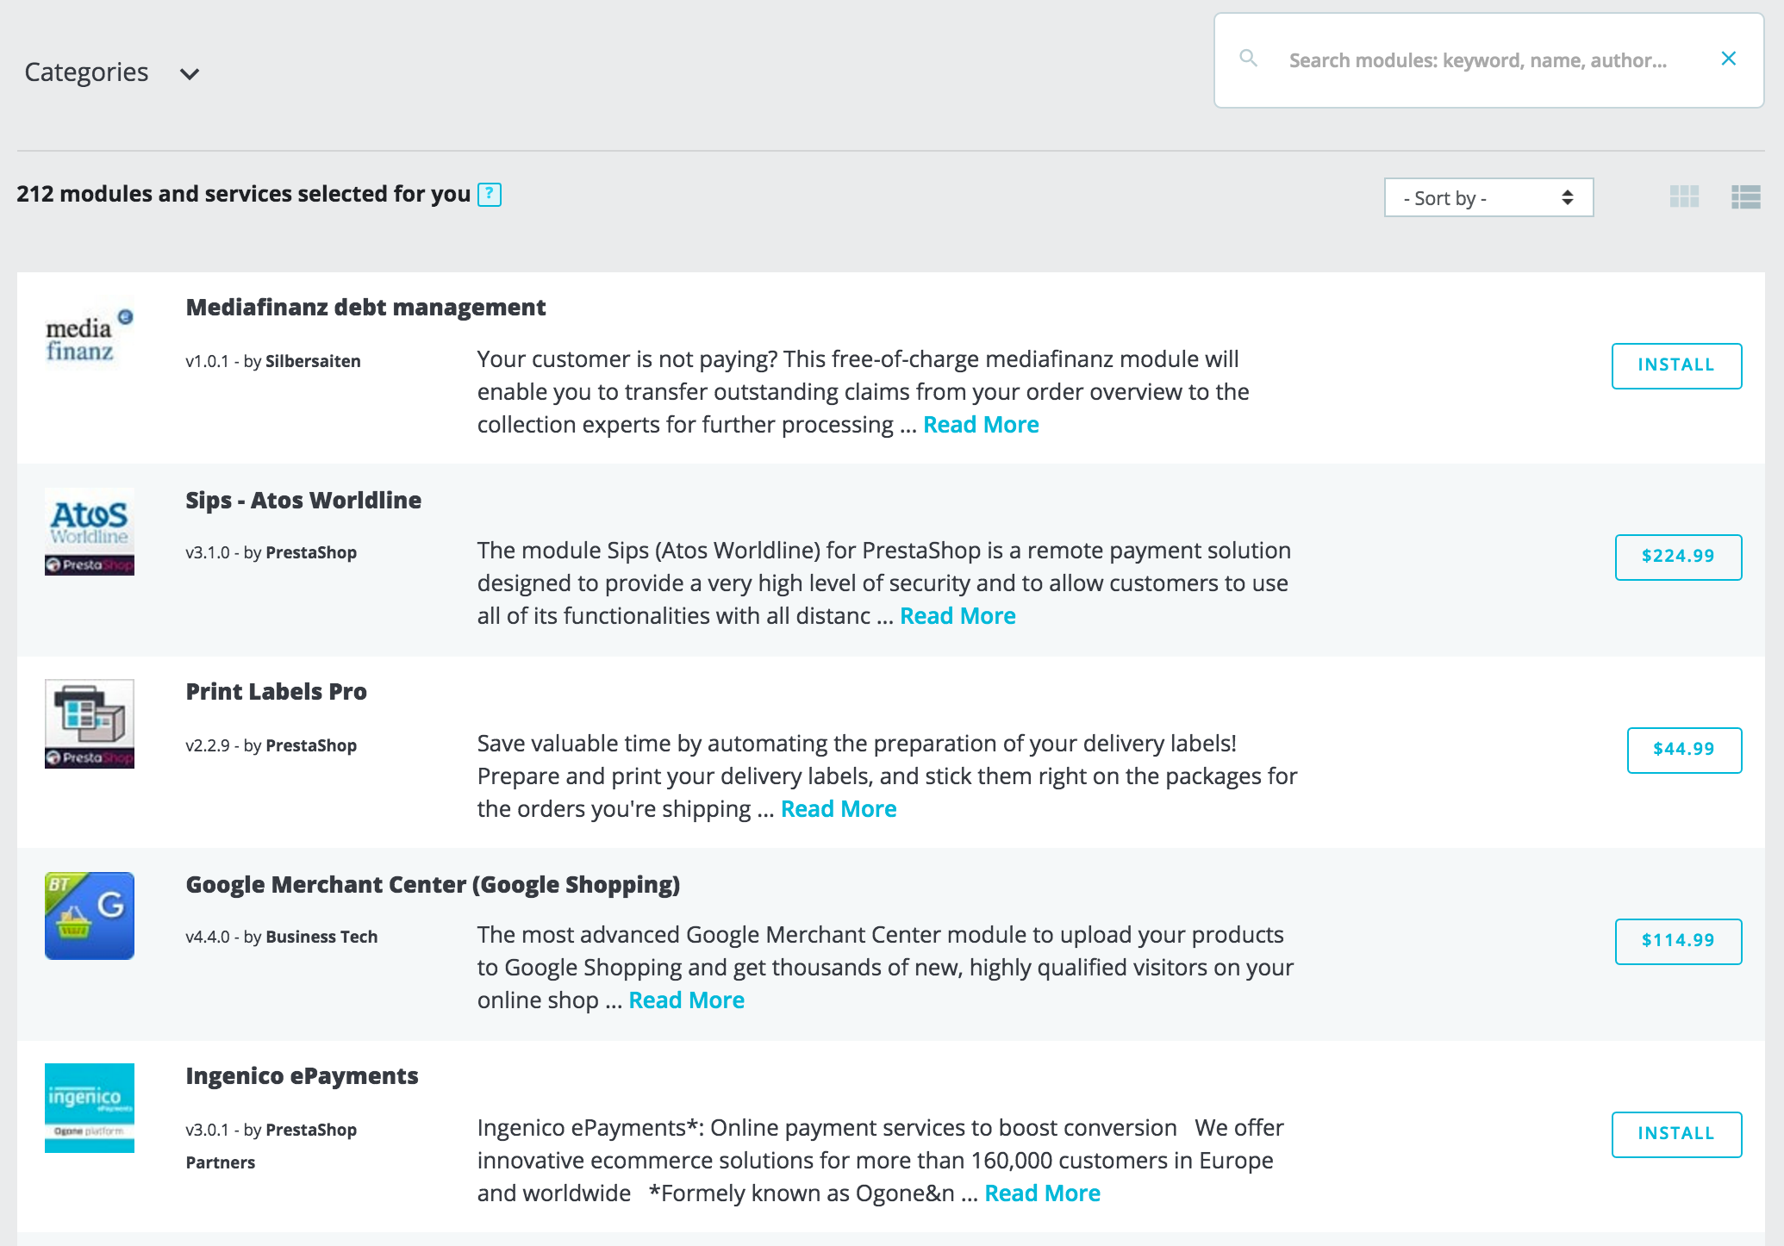This screenshot has width=1784, height=1246.
Task: Buy Sips Atos Worldline for $224.99
Action: click(1678, 557)
